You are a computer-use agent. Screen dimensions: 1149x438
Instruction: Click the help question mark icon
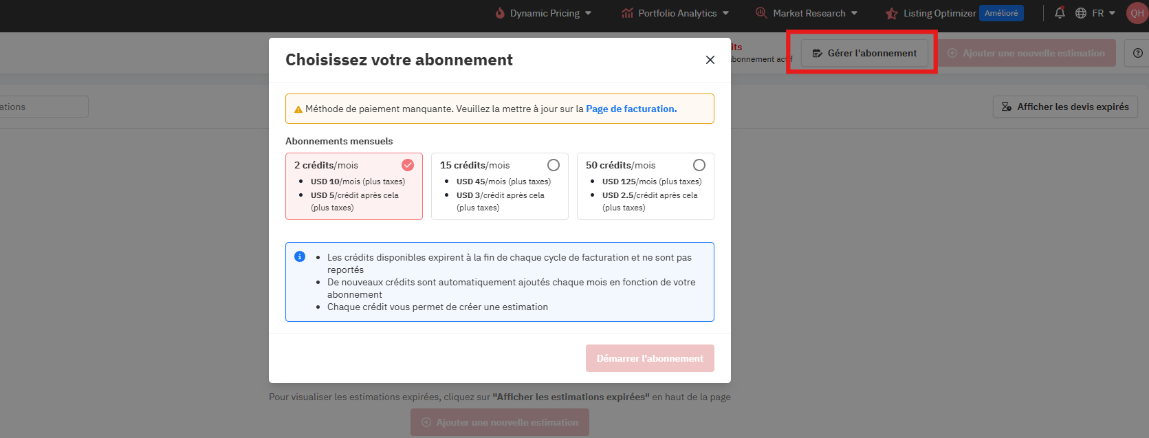[x=1138, y=53]
